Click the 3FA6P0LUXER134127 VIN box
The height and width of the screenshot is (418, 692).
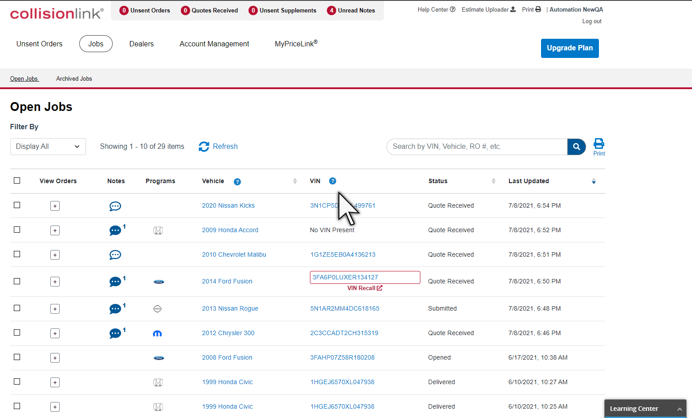(365, 277)
